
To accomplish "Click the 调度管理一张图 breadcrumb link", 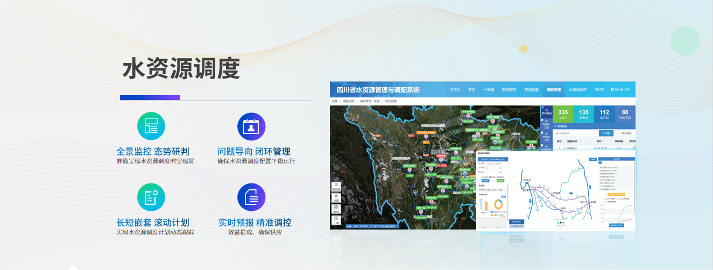I will coord(370,101).
